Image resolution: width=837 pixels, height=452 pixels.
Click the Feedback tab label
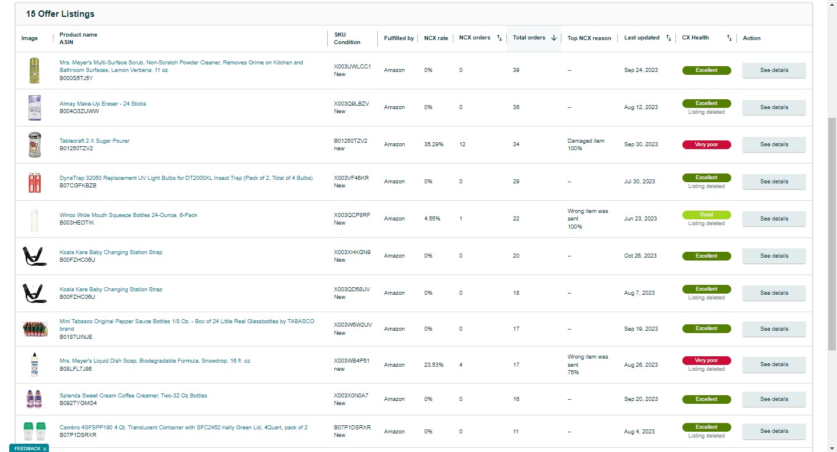pos(27,449)
